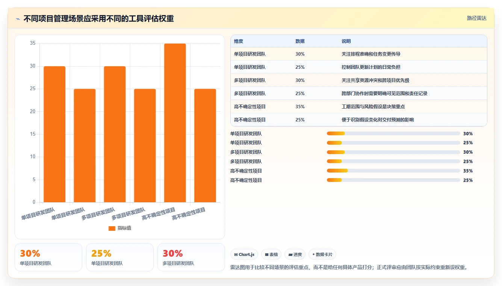Select the 数据卡片 chip label

click(324, 254)
